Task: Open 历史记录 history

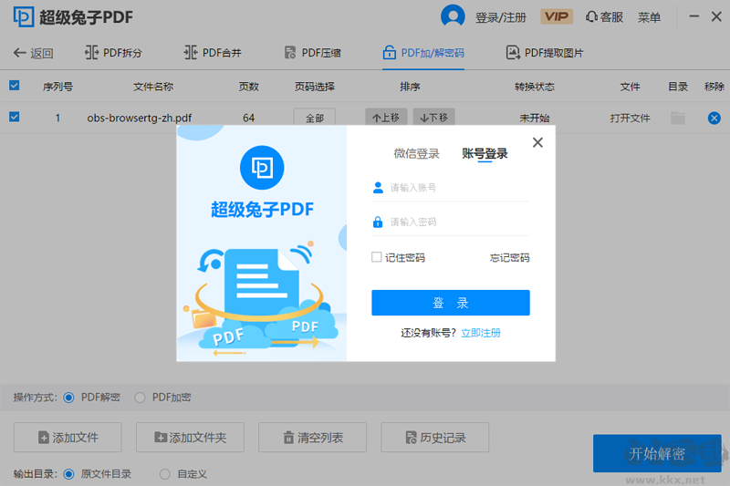Action: [x=435, y=437]
